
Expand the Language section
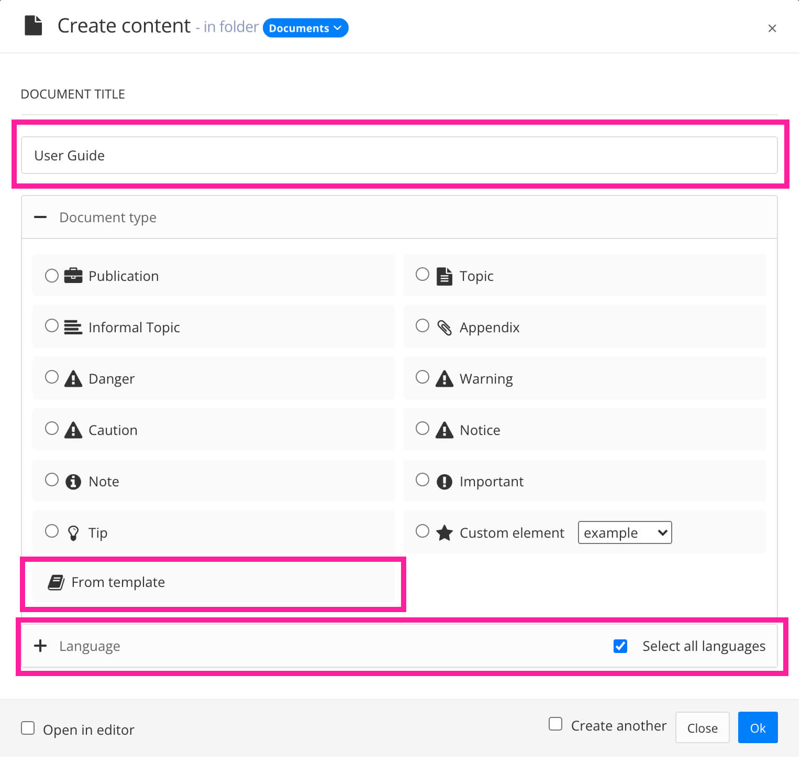40,646
